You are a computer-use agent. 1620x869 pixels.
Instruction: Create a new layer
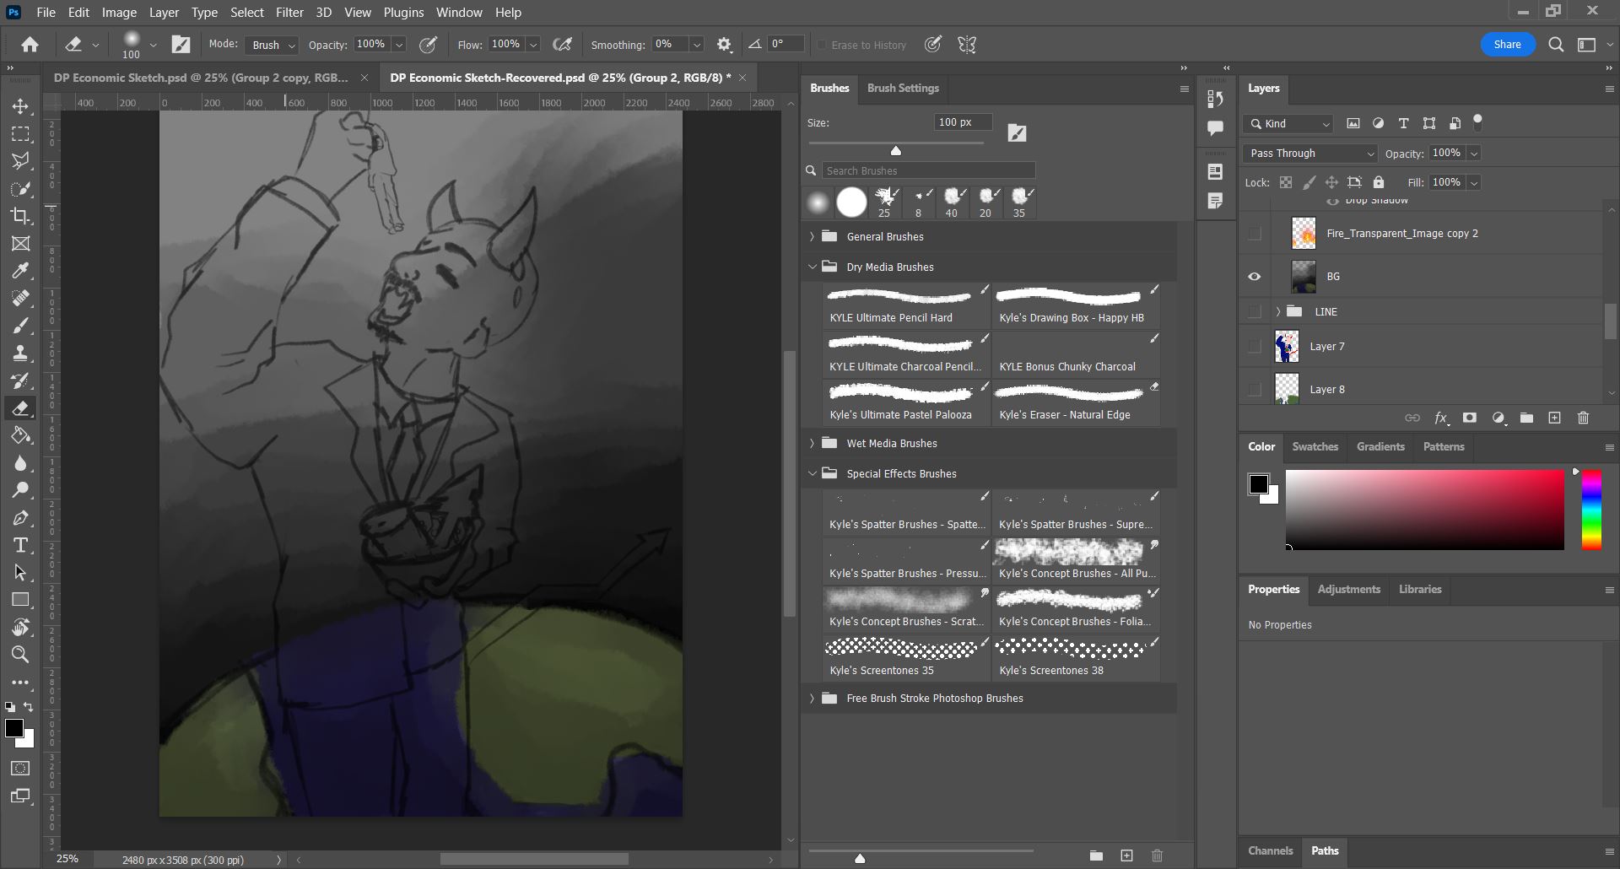click(1555, 418)
